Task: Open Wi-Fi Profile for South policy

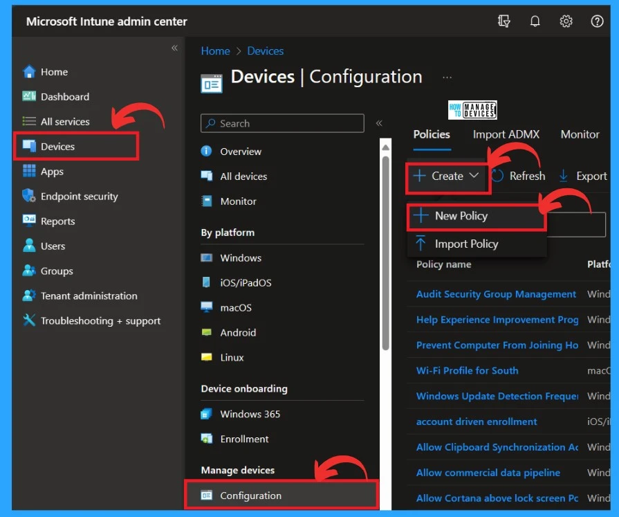Action: [467, 370]
